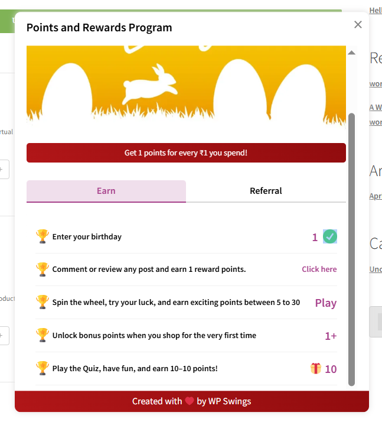Click the red points-per-rupee banner

point(186,153)
